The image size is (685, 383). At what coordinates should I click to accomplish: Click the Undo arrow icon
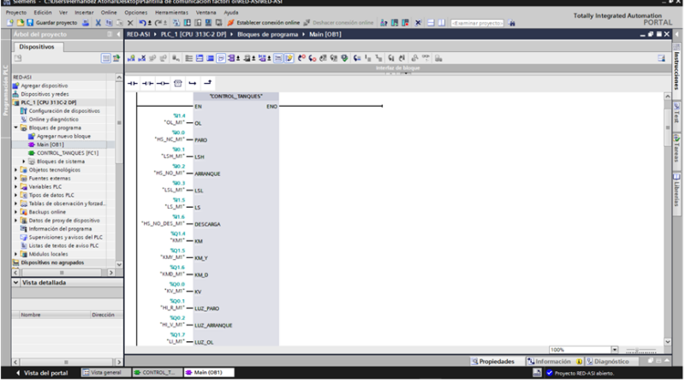pos(142,23)
